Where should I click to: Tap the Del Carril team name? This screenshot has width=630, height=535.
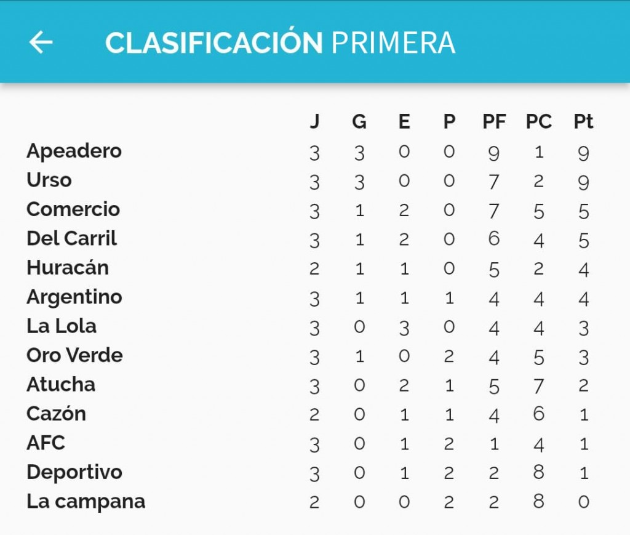pos(71,238)
